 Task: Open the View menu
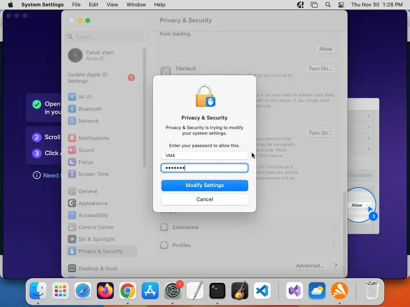pos(113,5)
